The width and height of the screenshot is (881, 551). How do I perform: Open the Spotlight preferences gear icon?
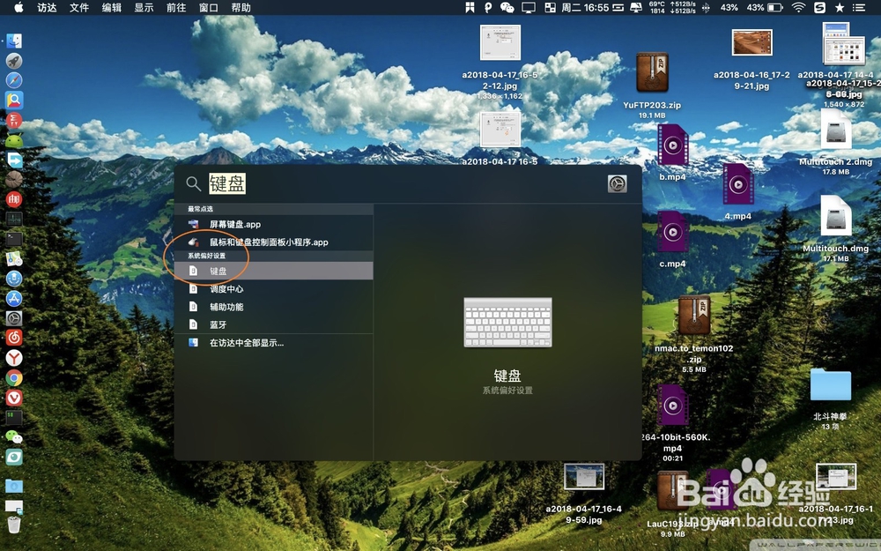[616, 183]
